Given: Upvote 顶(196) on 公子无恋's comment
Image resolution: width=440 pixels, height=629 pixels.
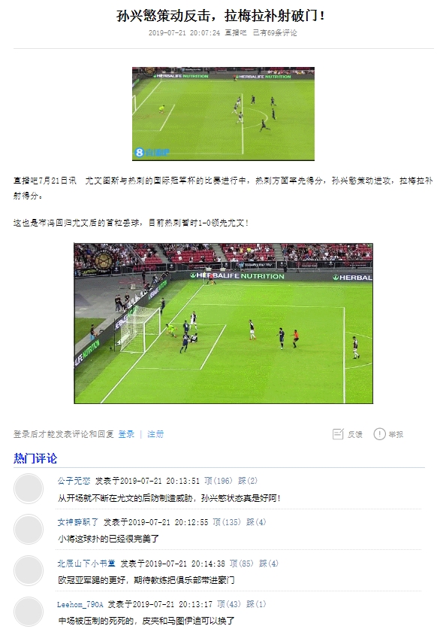Looking at the screenshot, I should point(218,481).
